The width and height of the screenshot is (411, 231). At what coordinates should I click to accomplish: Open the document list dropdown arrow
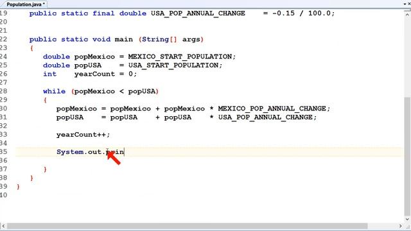tap(405, 4)
